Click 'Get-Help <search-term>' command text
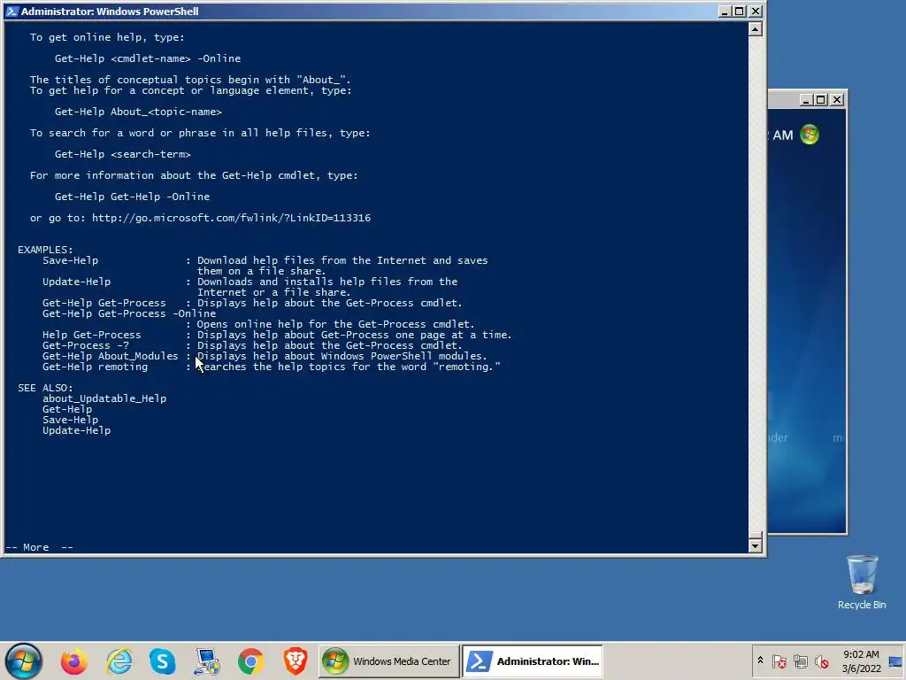 pos(122,154)
